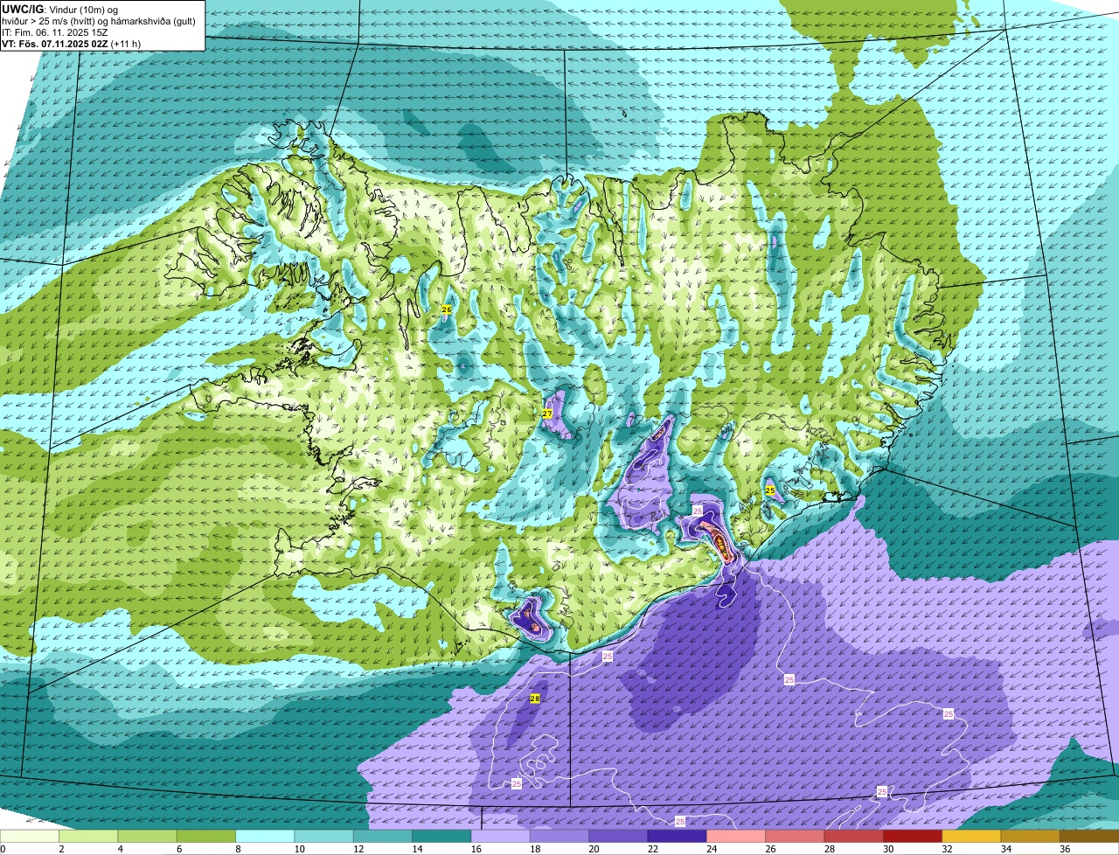This screenshot has width=1119, height=855.
Task: Pick the 12–14 m/s teal legend swatch
Action: pyautogui.click(x=383, y=836)
